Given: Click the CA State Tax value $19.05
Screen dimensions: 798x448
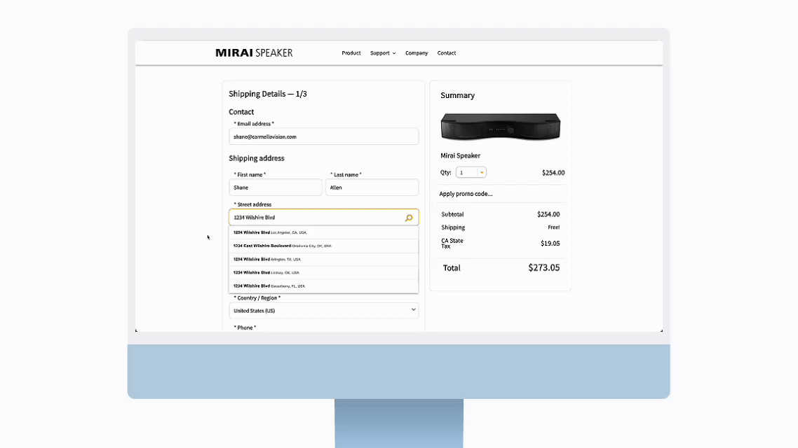Looking at the screenshot, I should pyautogui.click(x=550, y=244).
